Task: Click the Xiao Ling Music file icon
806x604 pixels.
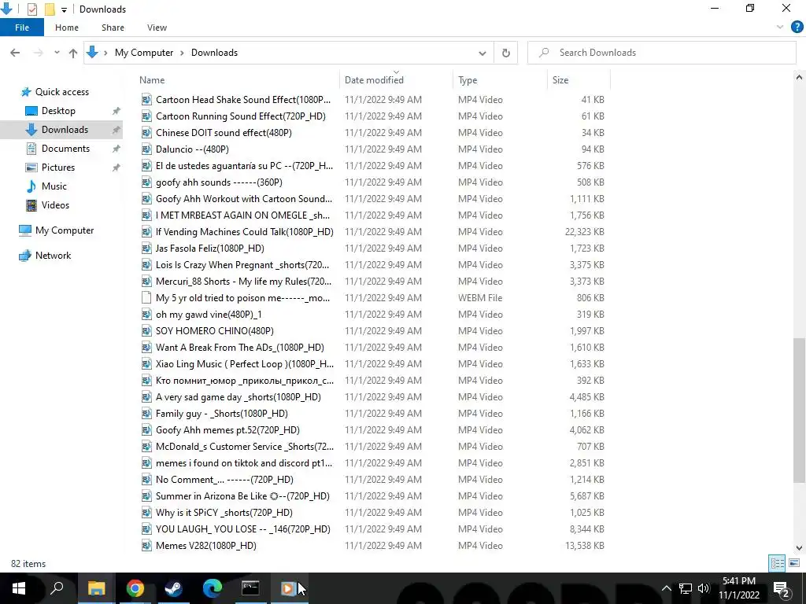Action: click(x=146, y=363)
